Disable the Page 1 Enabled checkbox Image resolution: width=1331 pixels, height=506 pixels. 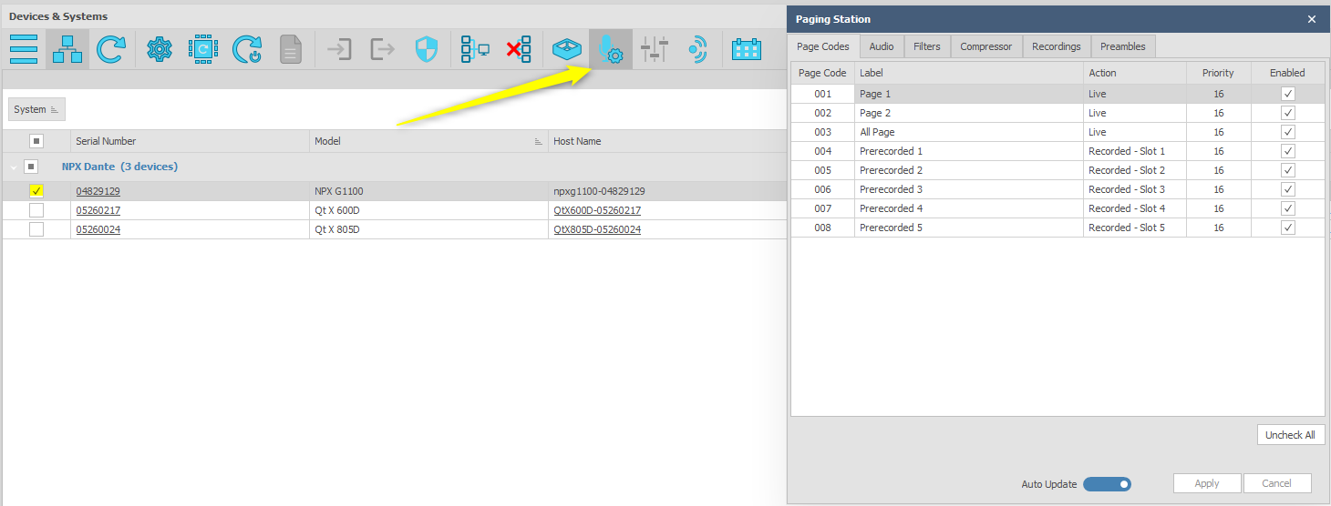pyautogui.click(x=1287, y=94)
